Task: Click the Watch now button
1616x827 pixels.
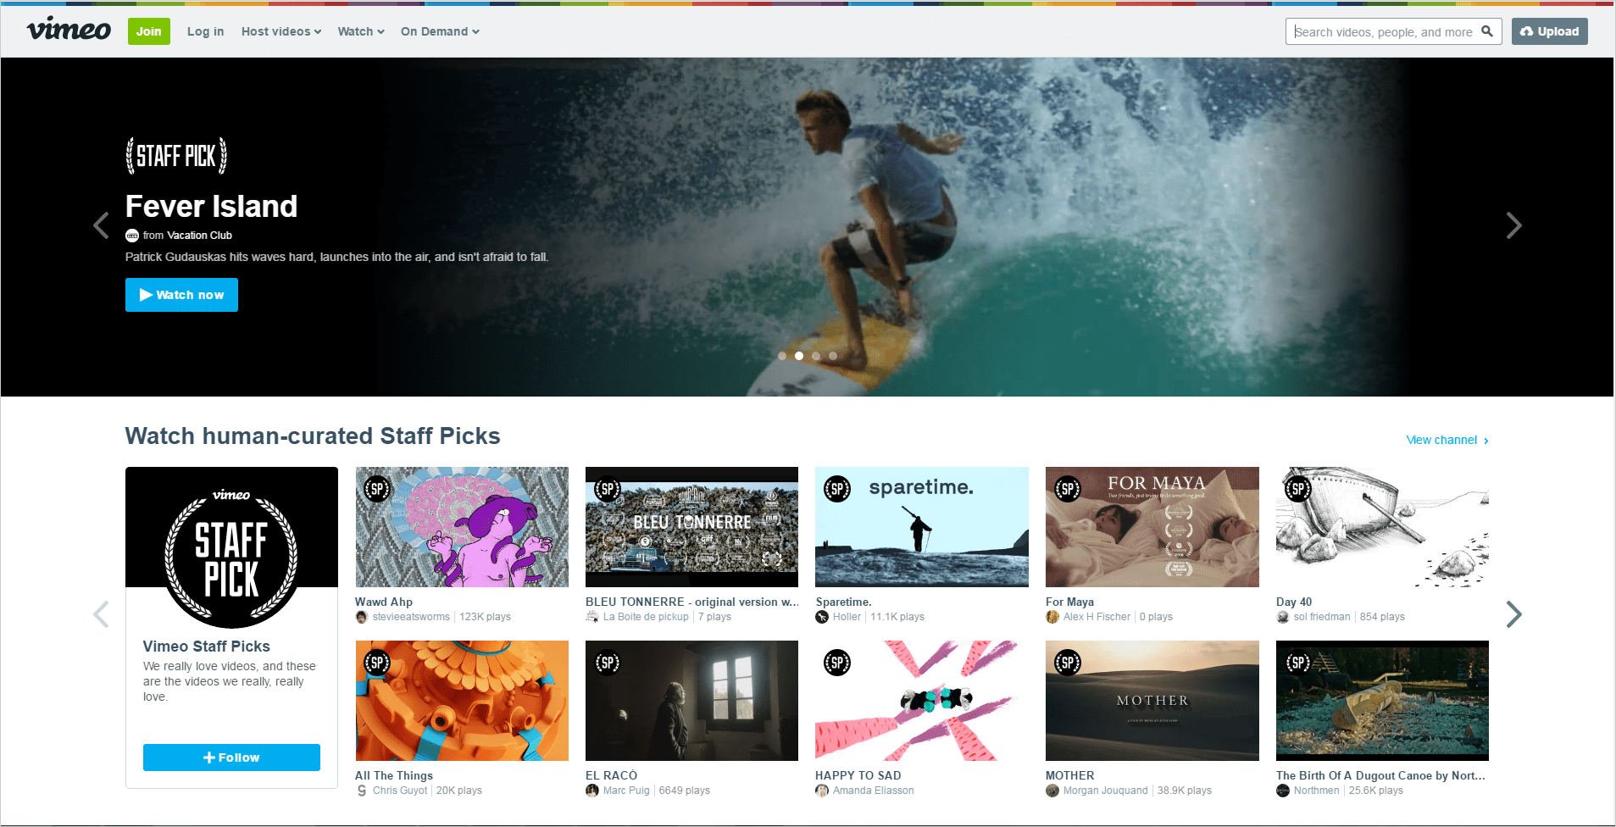Action: pyautogui.click(x=181, y=295)
